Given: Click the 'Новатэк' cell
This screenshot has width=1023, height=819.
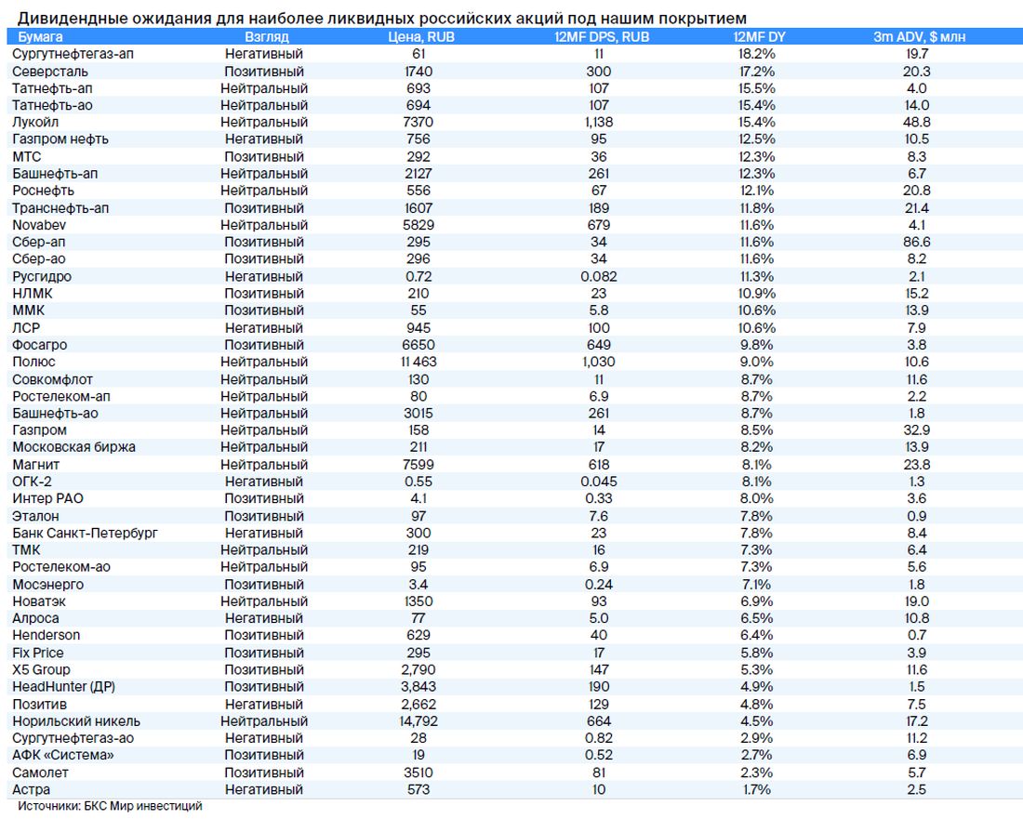Looking at the screenshot, I should pyautogui.click(x=38, y=602).
